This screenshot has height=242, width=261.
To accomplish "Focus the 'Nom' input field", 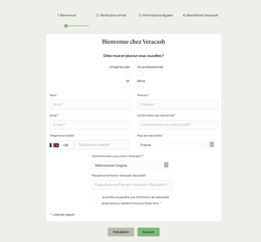I will tap(90, 105).
